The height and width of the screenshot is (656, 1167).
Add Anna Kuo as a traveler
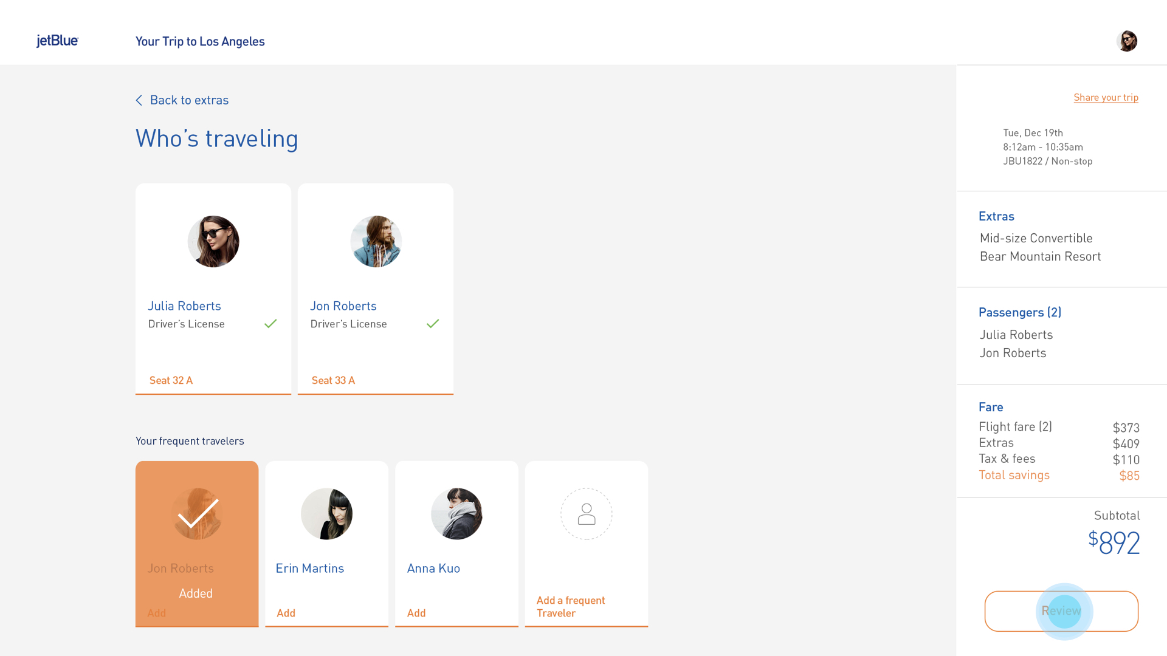416,613
